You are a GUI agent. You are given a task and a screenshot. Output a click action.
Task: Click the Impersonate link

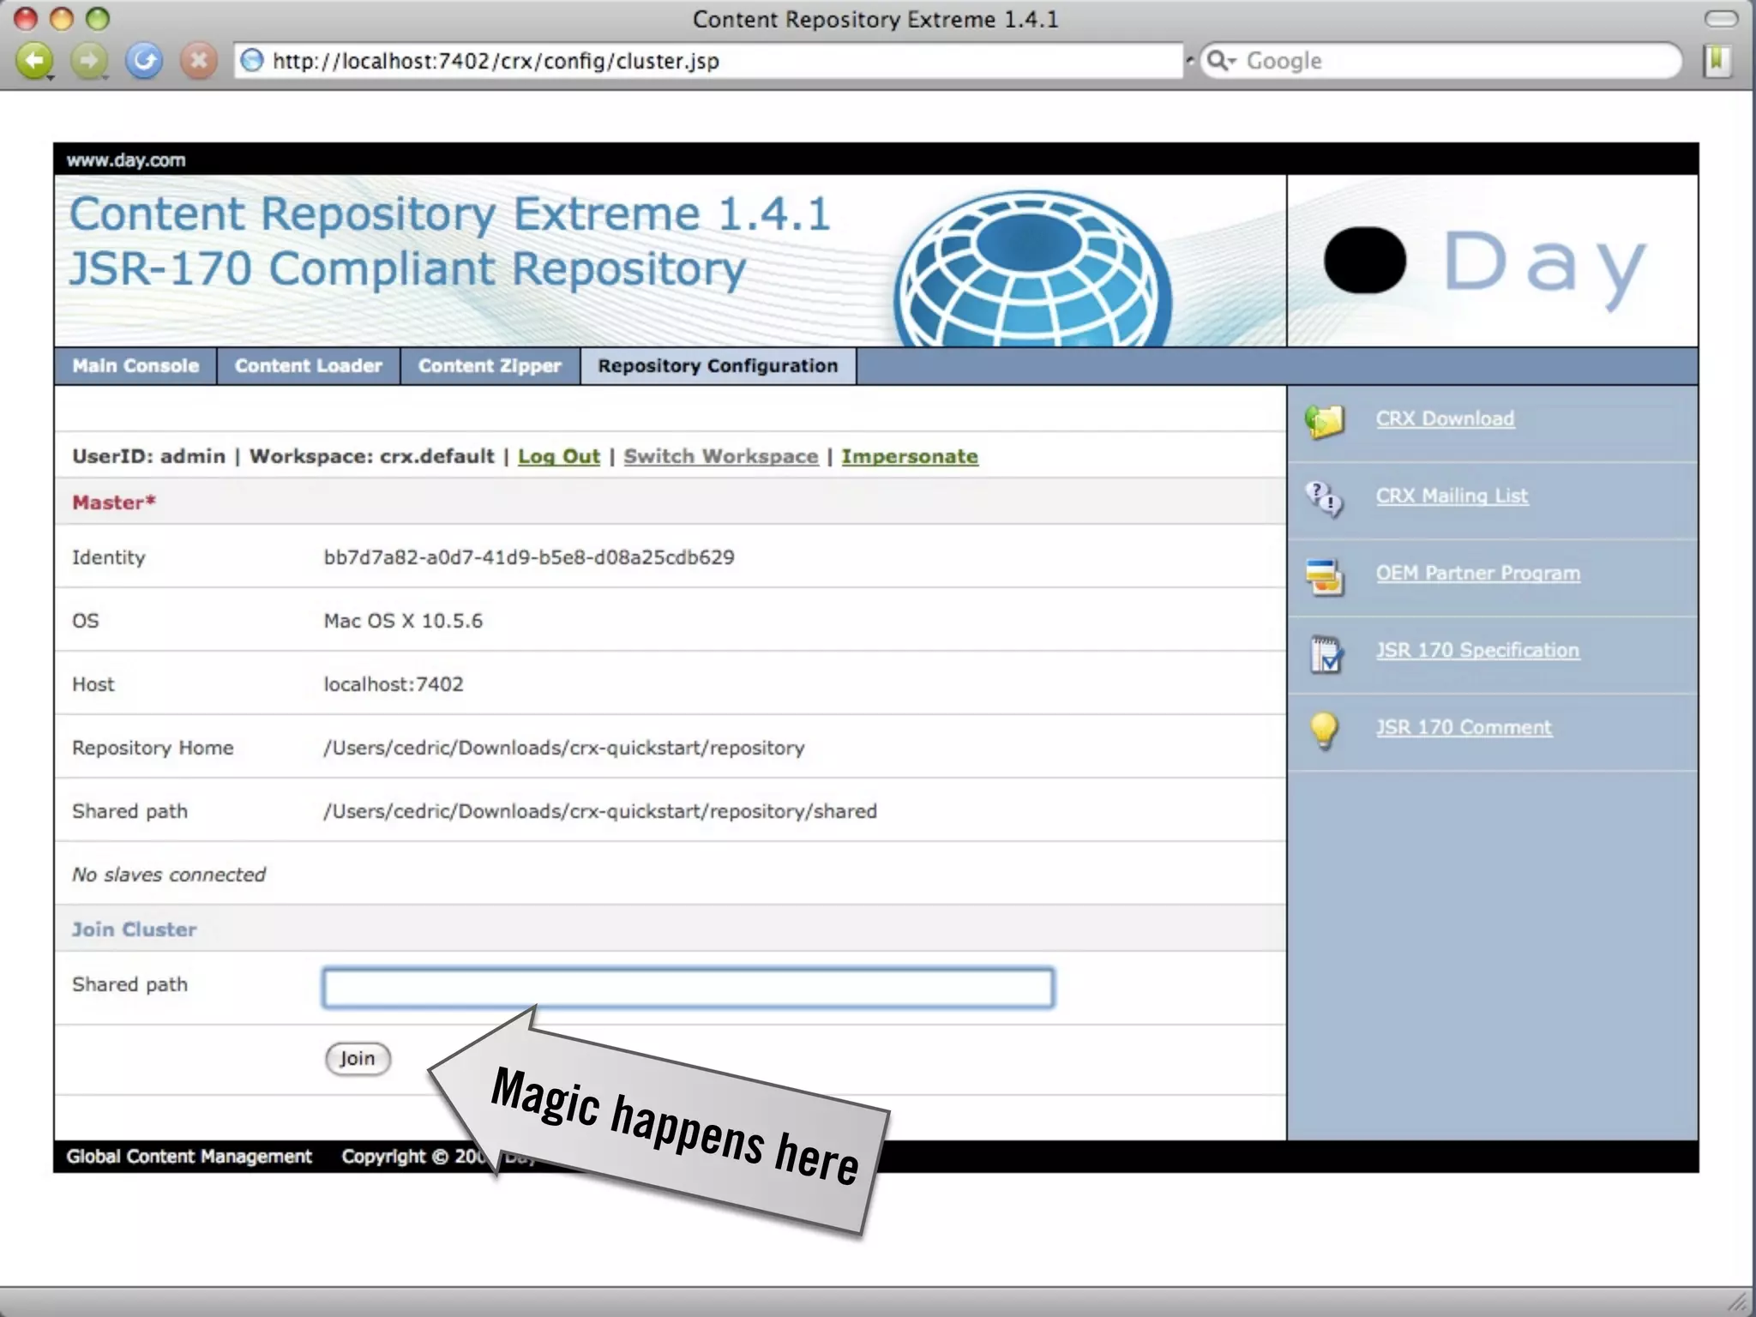coord(909,456)
